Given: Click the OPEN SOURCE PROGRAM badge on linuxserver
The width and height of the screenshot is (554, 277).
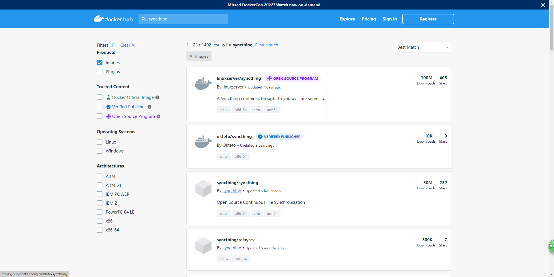Looking at the screenshot, I should 293,78.
